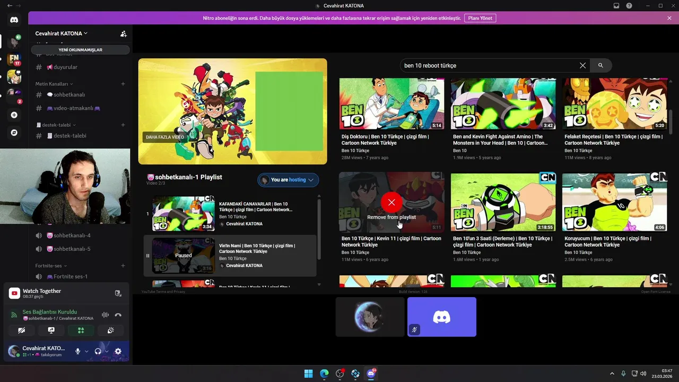Open Diş Doktoru video thumbnail
The width and height of the screenshot is (679, 382).
click(391, 103)
